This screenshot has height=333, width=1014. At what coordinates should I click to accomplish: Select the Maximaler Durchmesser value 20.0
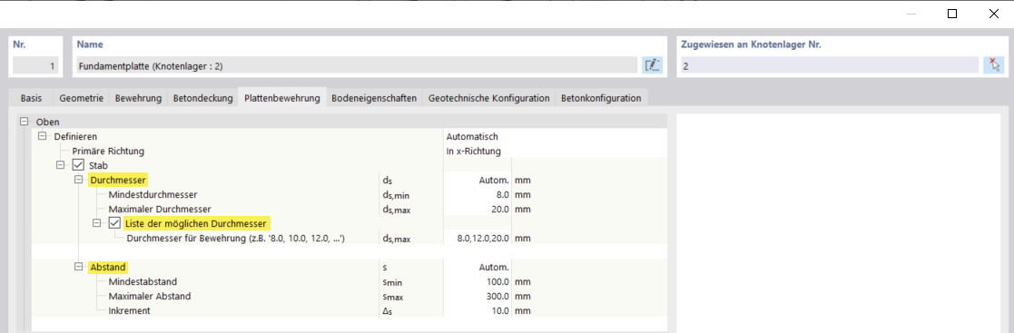(500, 209)
